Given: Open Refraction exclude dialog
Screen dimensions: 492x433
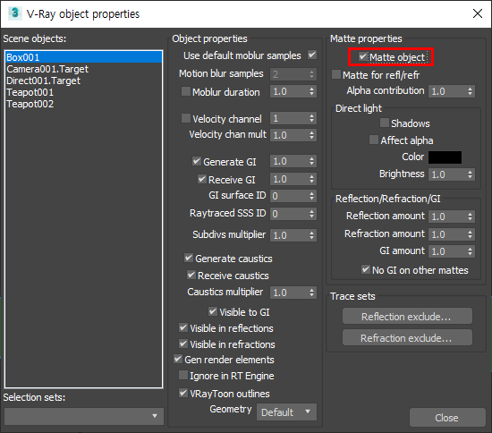Looking at the screenshot, I should coord(407,337).
